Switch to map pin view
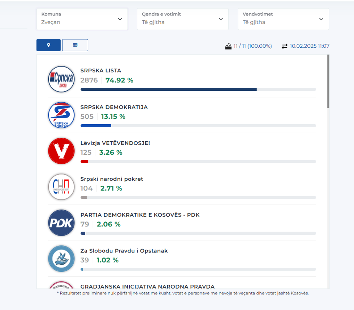Viewport: 354px width, 310px height. (48, 45)
